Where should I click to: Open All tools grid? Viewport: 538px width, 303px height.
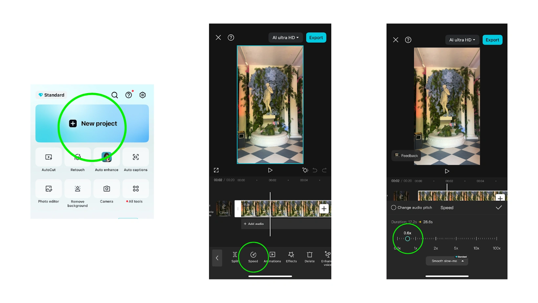(136, 192)
